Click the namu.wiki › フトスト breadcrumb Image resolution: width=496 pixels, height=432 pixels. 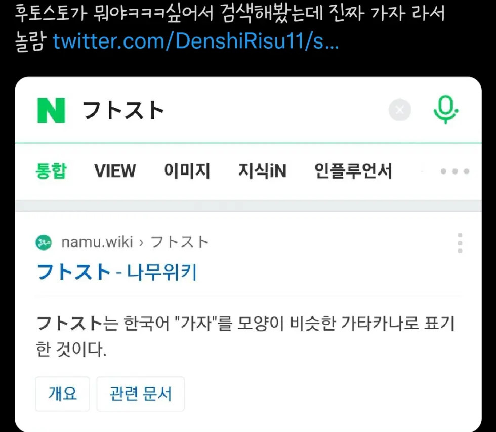135,242
